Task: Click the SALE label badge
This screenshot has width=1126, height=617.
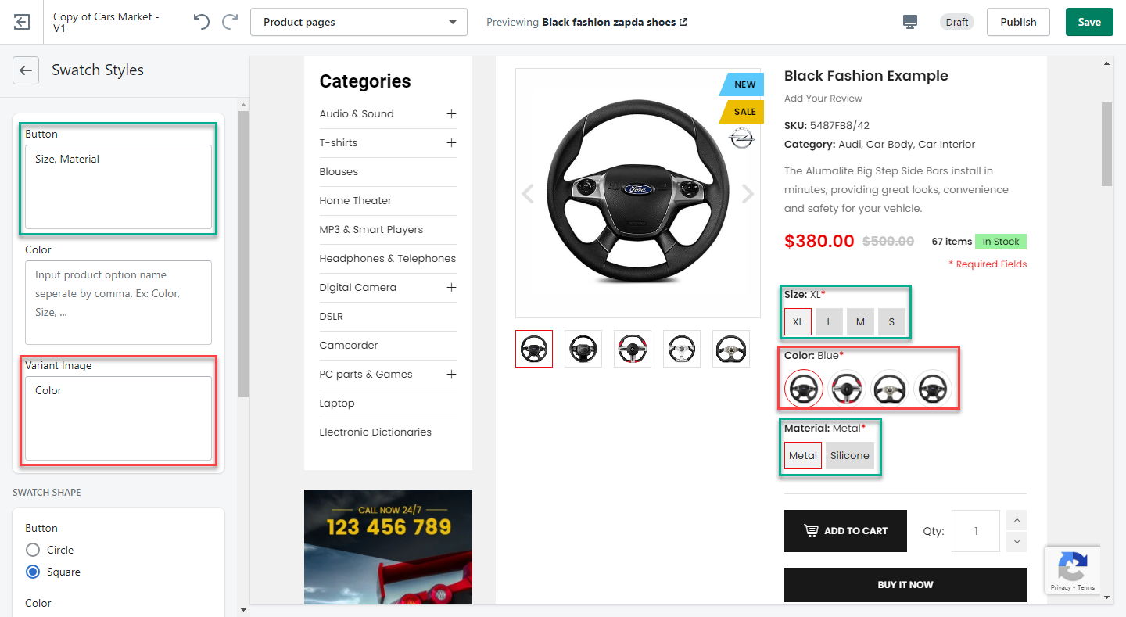Action: (x=742, y=112)
